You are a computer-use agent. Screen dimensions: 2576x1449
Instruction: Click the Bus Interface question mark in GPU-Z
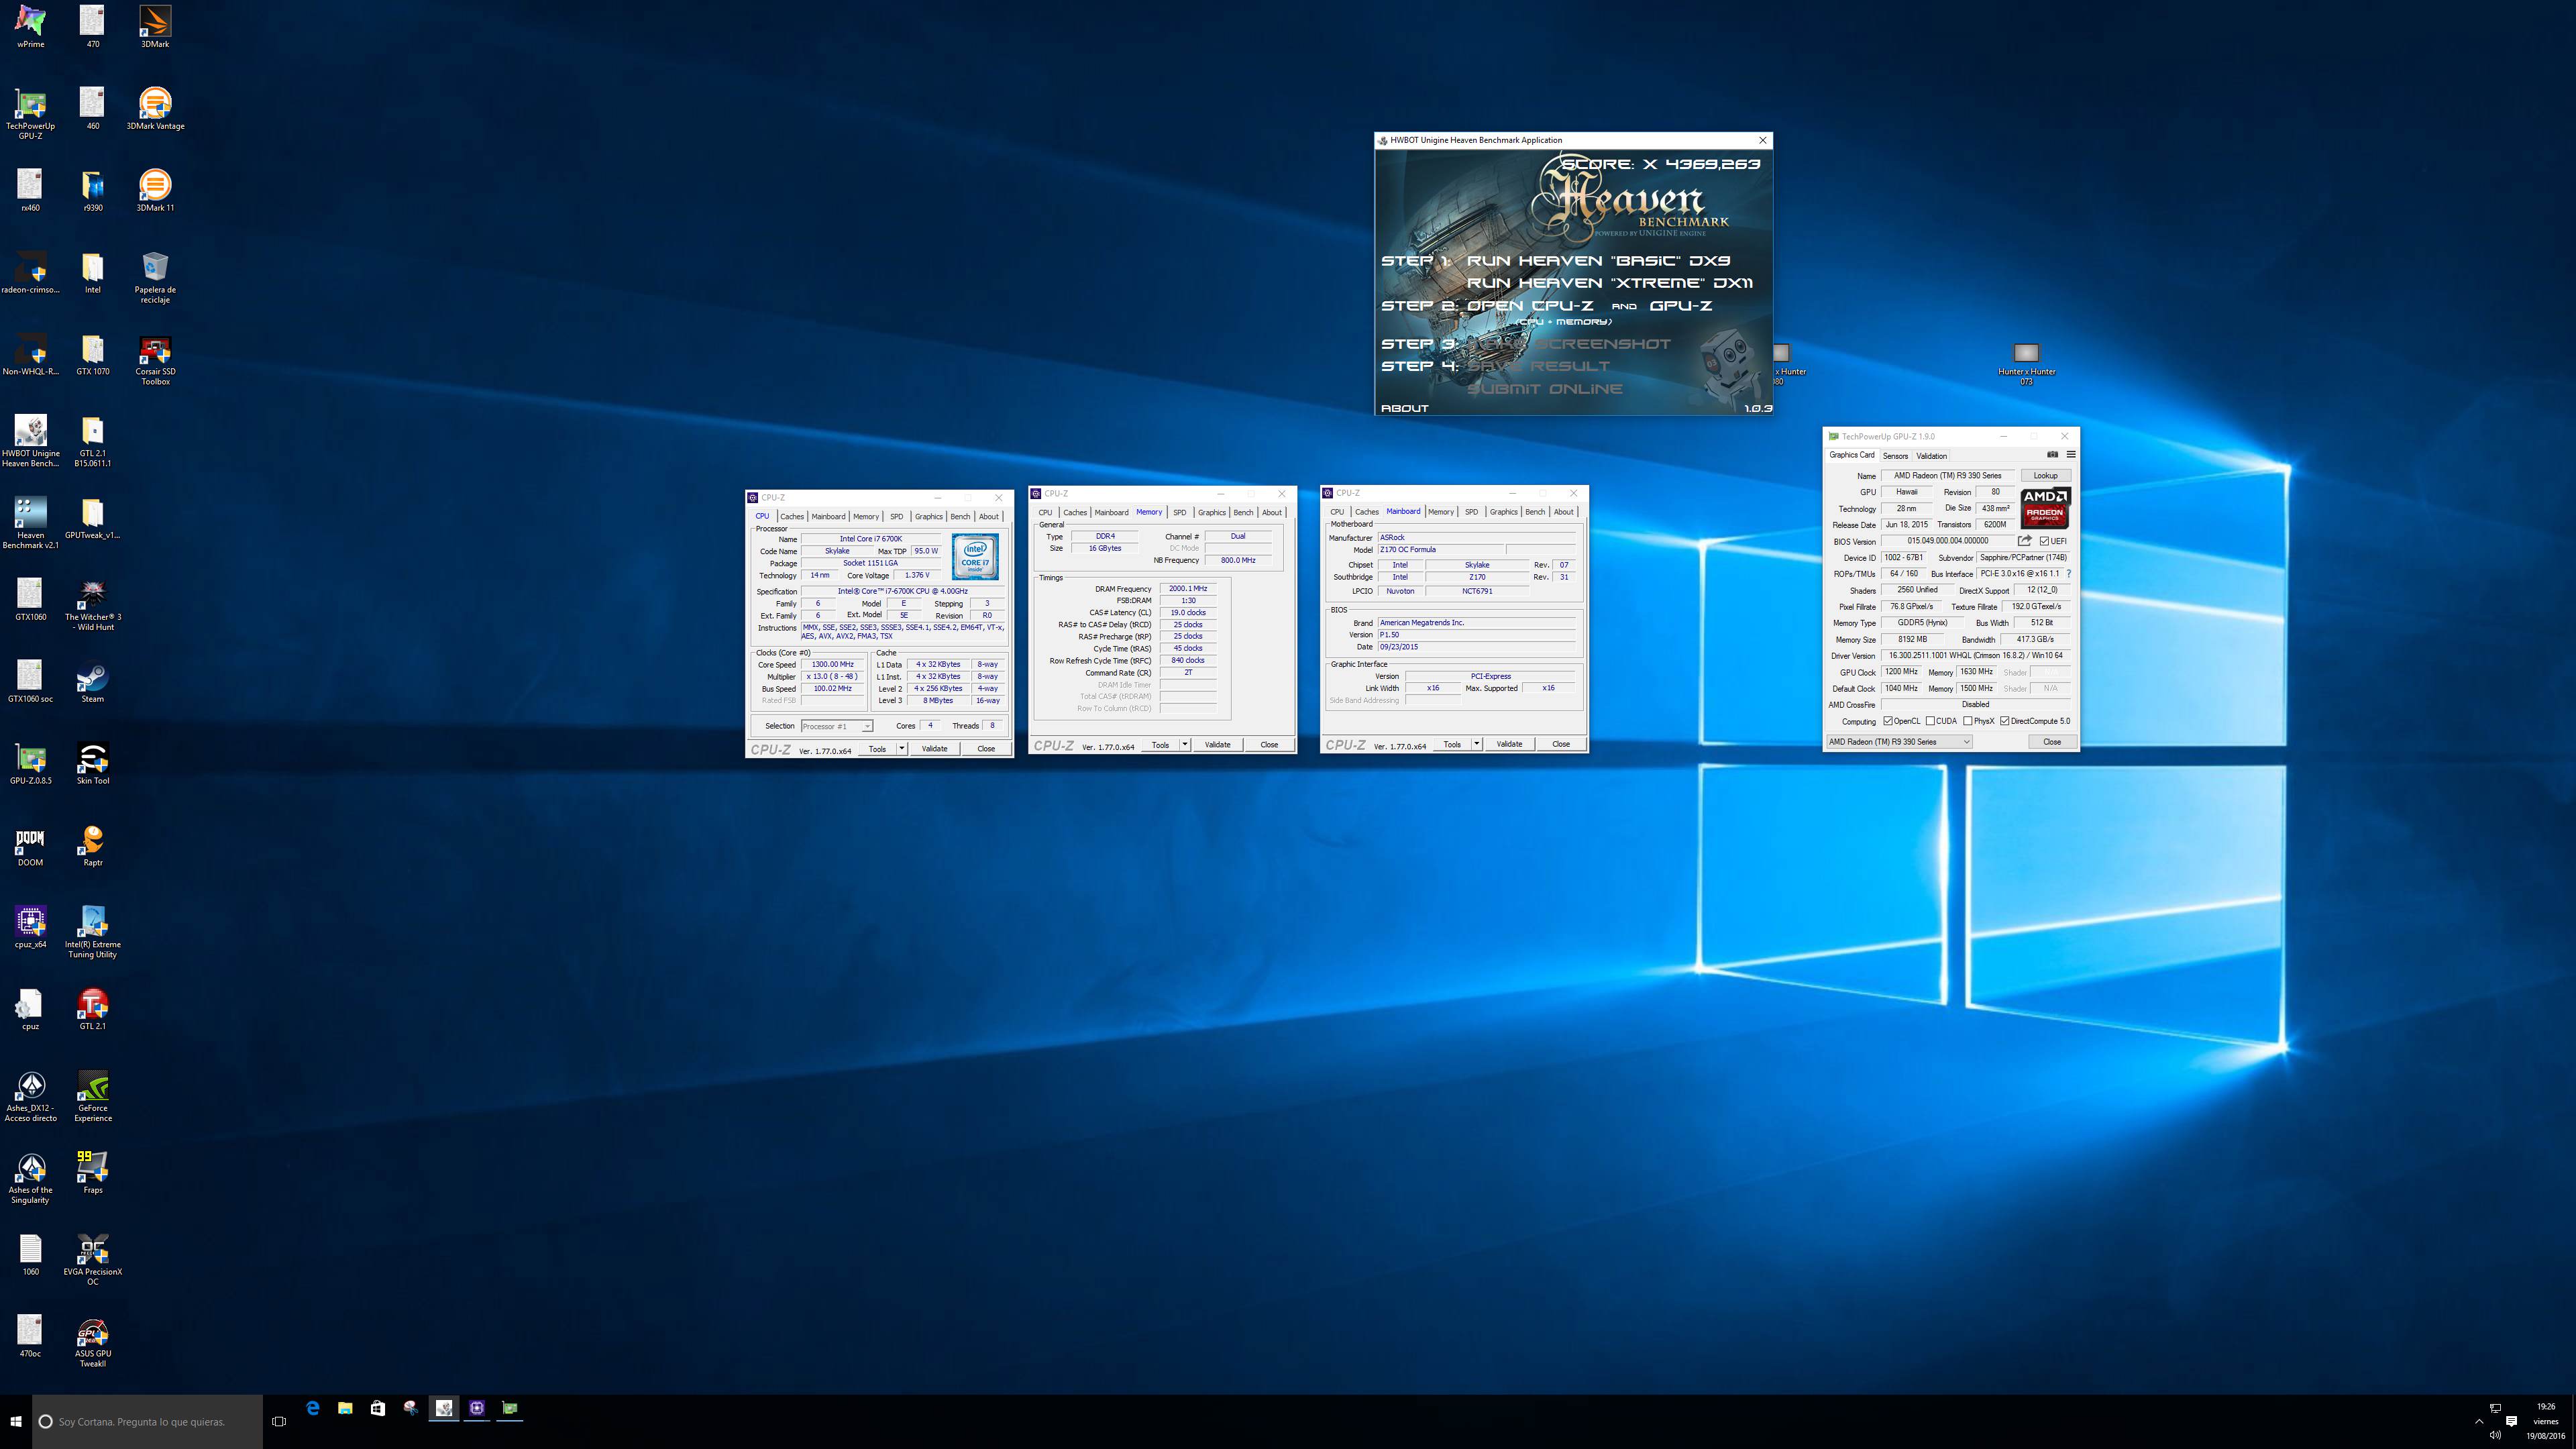(2068, 574)
